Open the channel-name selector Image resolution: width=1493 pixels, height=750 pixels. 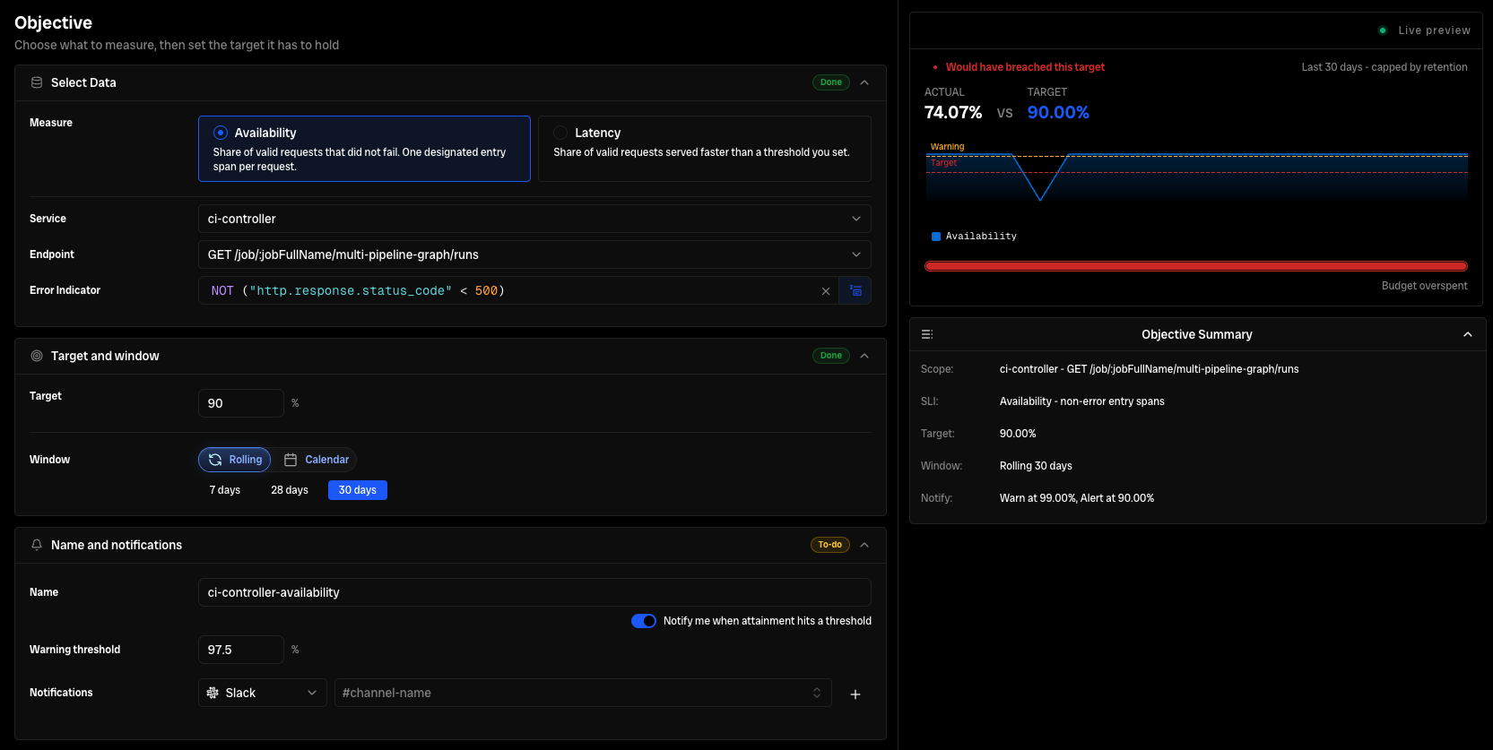coord(583,693)
